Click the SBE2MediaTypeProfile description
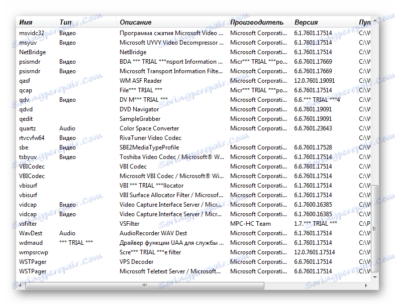This screenshot has height=306, width=395. pyautogui.click(x=149, y=147)
